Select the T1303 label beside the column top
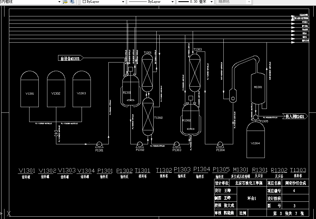Viewport: 316px width, 219px height. pyautogui.click(x=197, y=49)
